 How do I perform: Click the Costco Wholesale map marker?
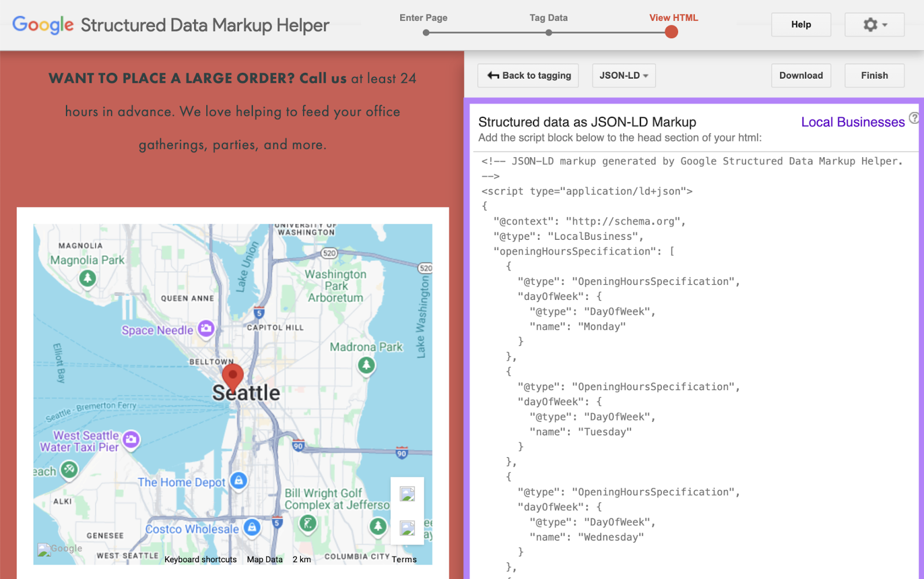point(252,528)
